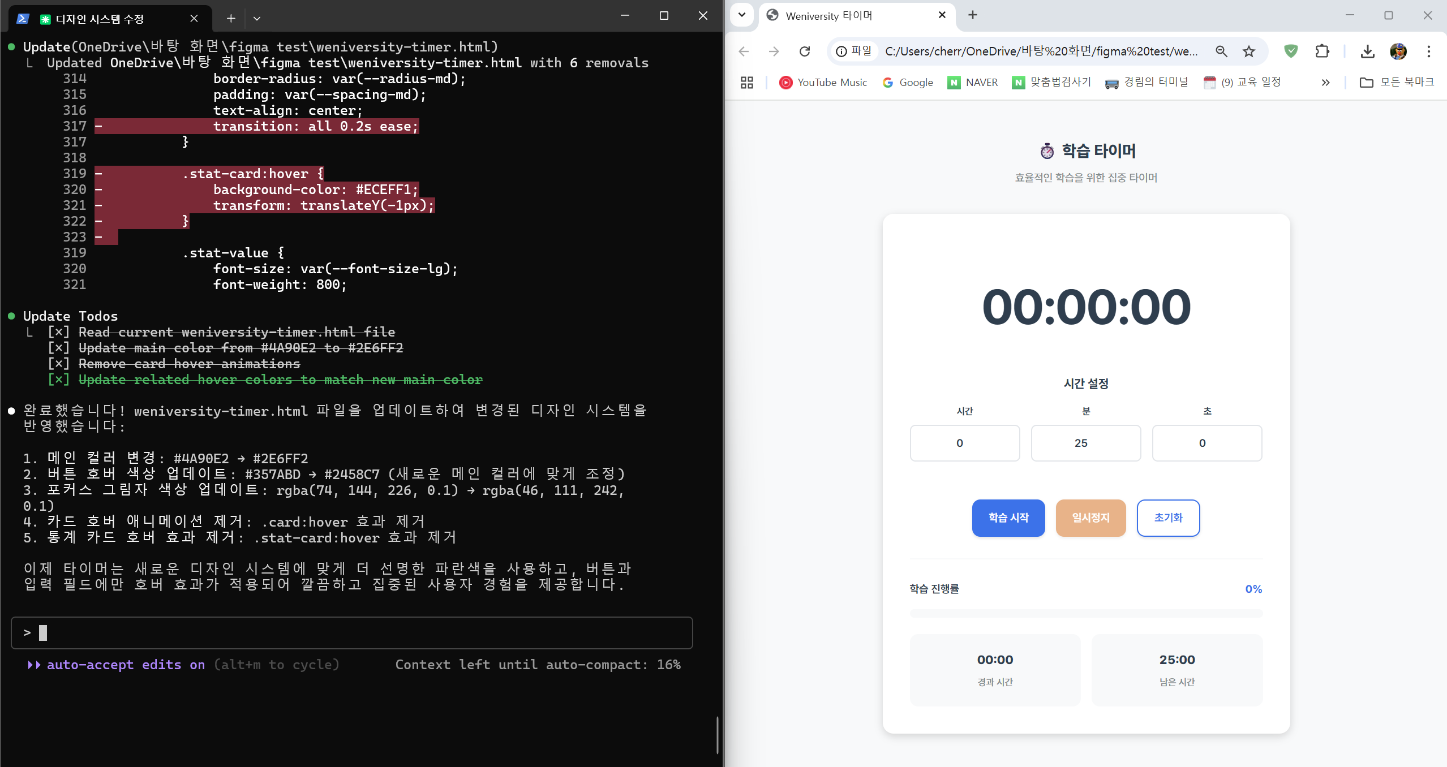Viewport: 1447px width, 767px height.
Task: Expand the hidden bookmarks overflow chevron
Action: click(1325, 83)
